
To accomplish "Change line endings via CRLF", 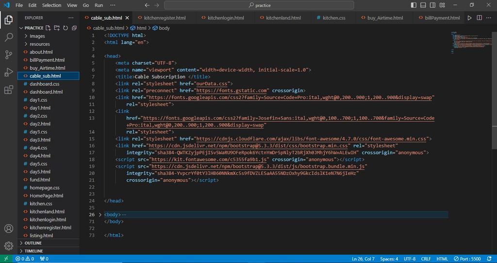I will tap(426, 259).
